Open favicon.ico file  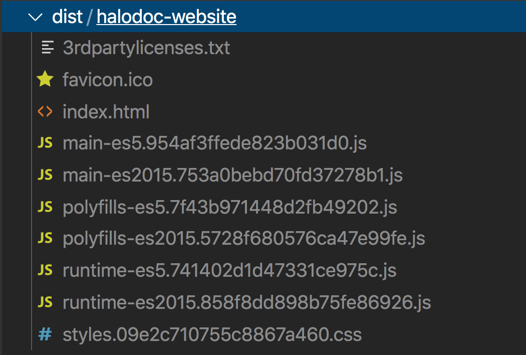(x=108, y=80)
